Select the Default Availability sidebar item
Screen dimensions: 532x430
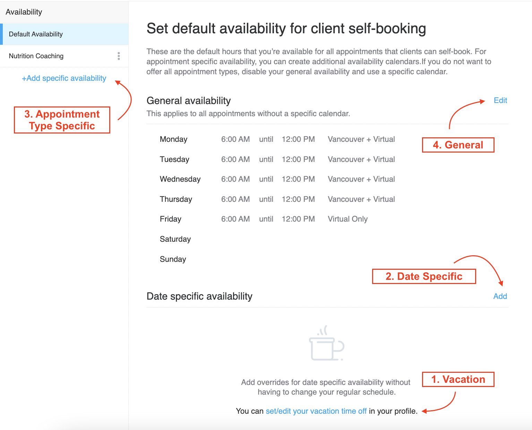36,34
